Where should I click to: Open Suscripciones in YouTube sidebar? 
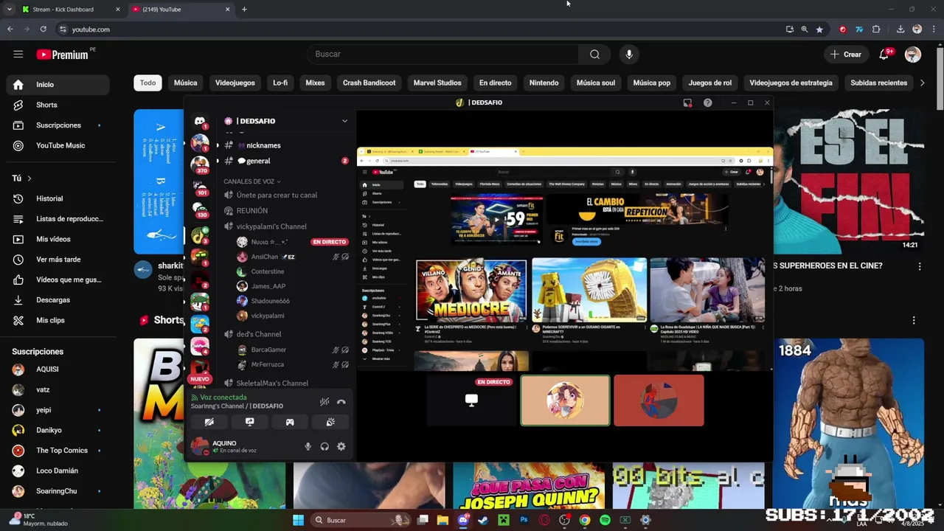(x=58, y=125)
